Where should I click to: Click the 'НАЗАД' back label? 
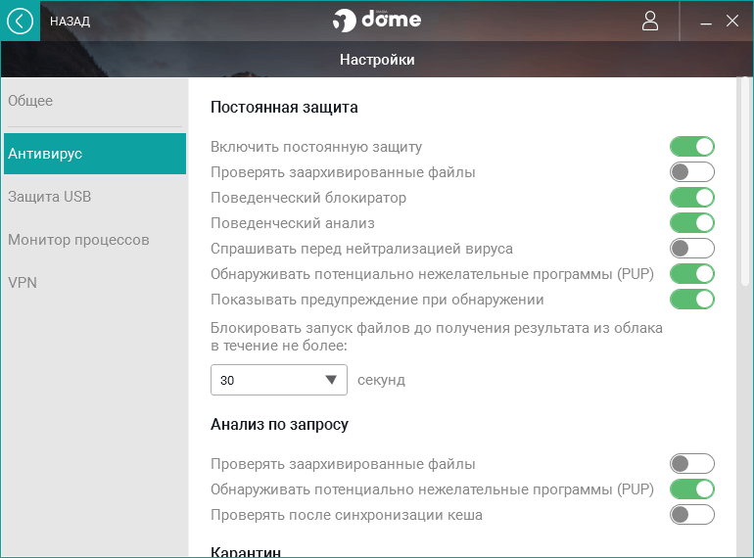click(x=70, y=21)
